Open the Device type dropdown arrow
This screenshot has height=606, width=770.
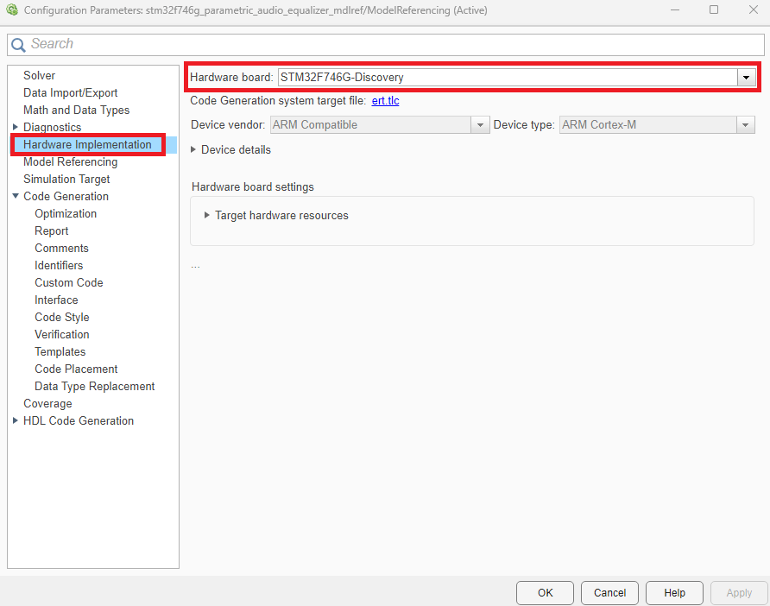tap(746, 123)
